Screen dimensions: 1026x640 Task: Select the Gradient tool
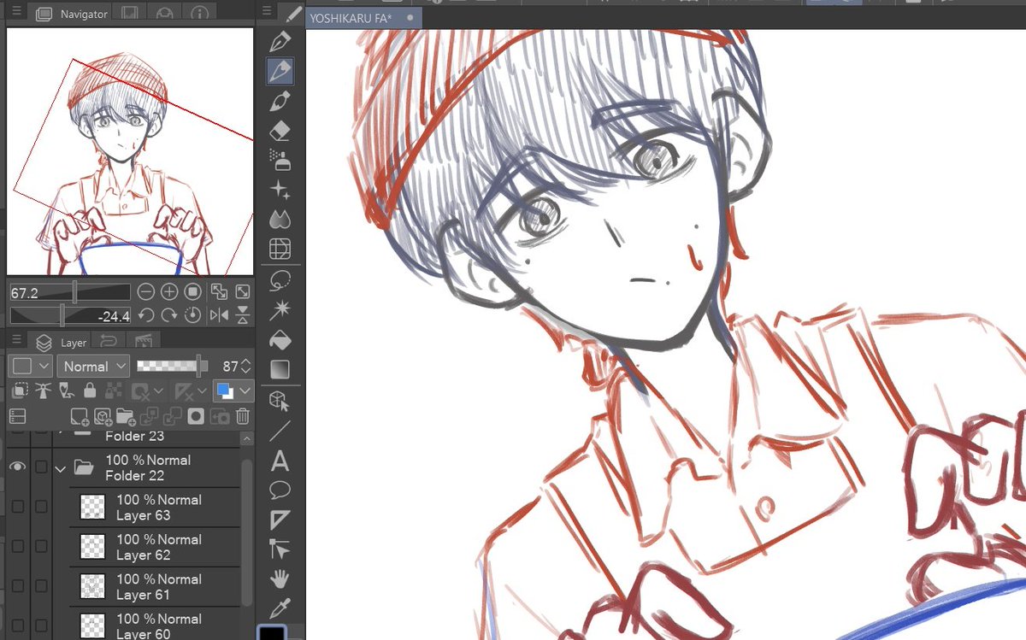point(280,370)
